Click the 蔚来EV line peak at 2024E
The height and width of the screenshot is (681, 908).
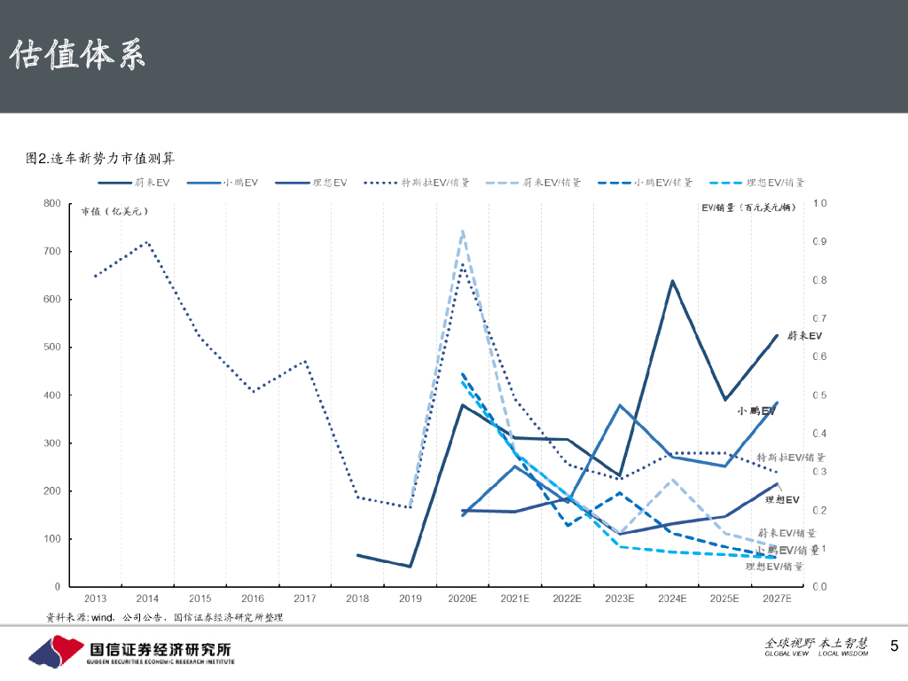pyautogui.click(x=672, y=281)
